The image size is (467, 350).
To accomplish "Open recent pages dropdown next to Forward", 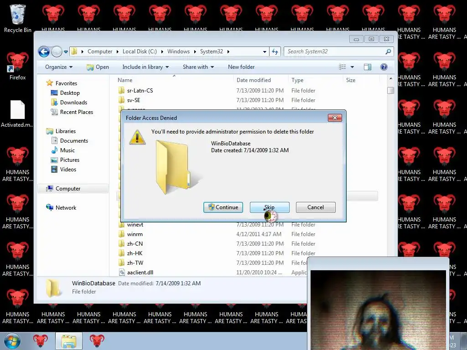I will coord(66,52).
